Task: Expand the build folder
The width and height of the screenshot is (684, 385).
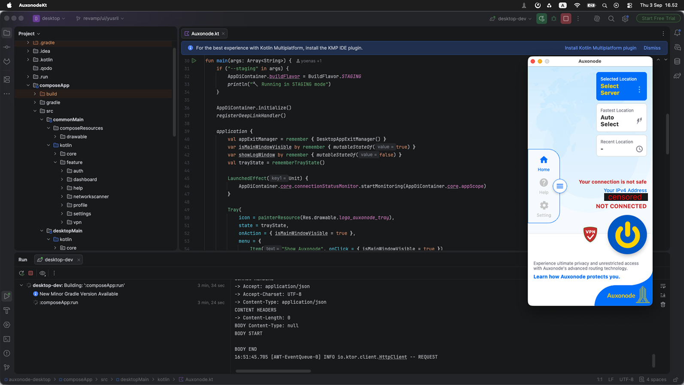Action: pyautogui.click(x=35, y=94)
